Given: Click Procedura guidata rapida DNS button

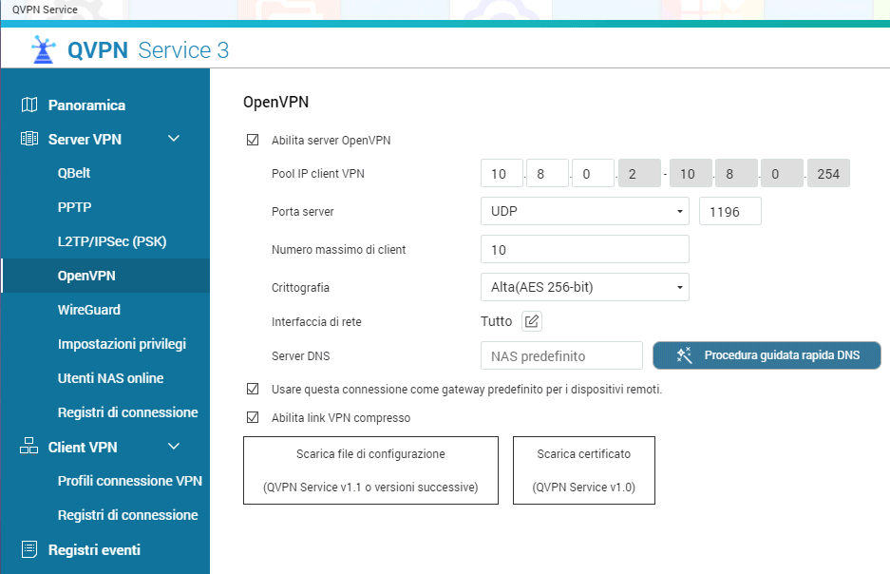Looking at the screenshot, I should pyautogui.click(x=767, y=355).
